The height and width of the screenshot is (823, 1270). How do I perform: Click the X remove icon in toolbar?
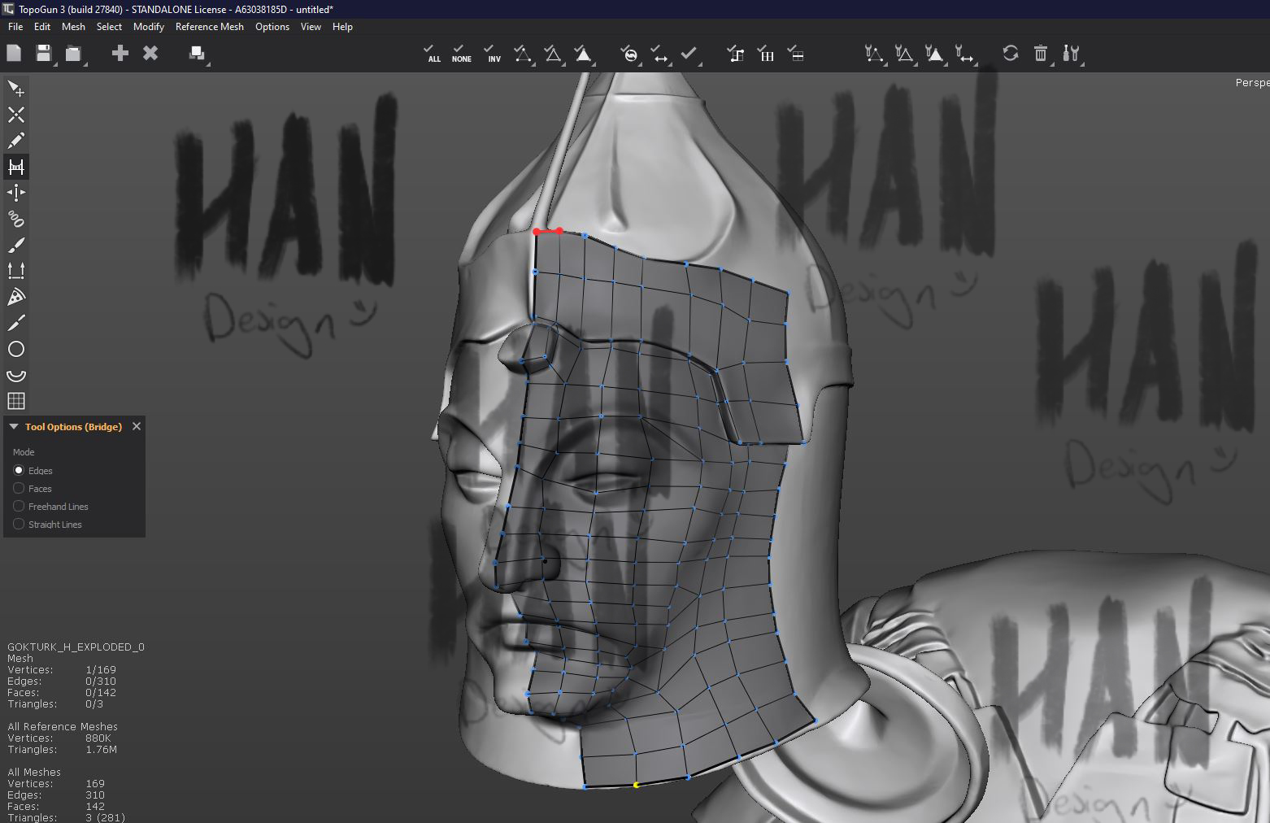click(x=150, y=53)
